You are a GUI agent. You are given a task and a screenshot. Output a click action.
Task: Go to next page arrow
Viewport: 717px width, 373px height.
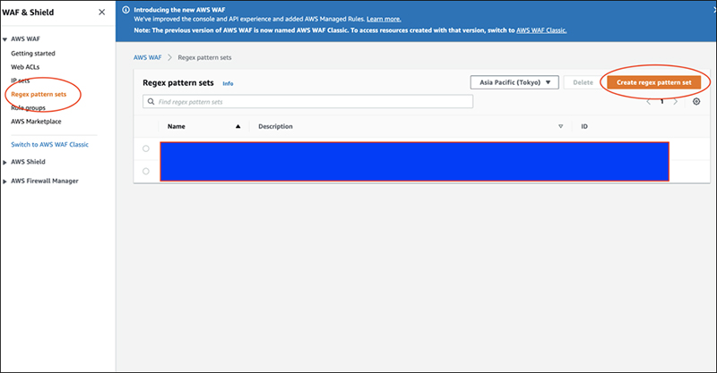click(677, 102)
